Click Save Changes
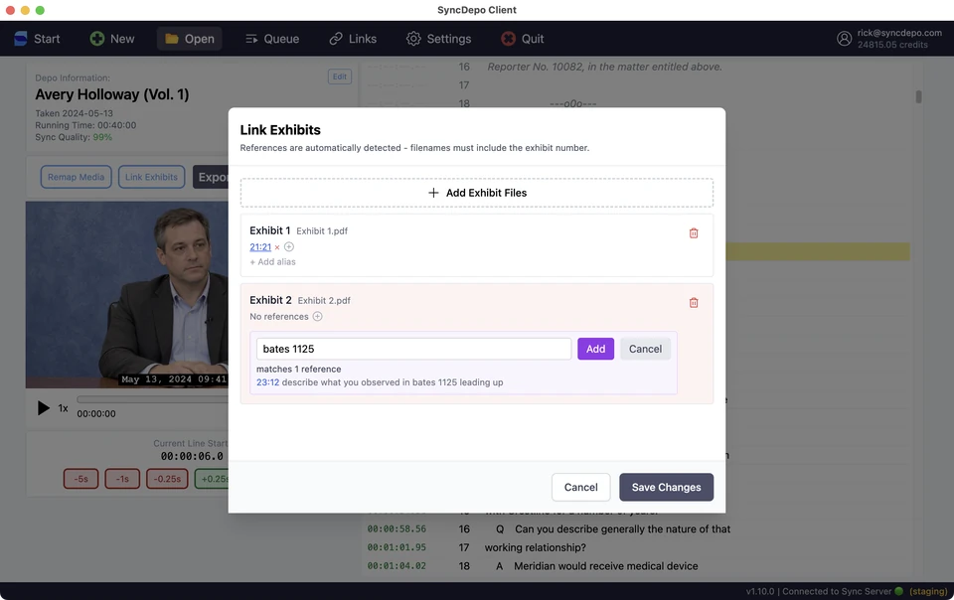 pyautogui.click(x=666, y=487)
